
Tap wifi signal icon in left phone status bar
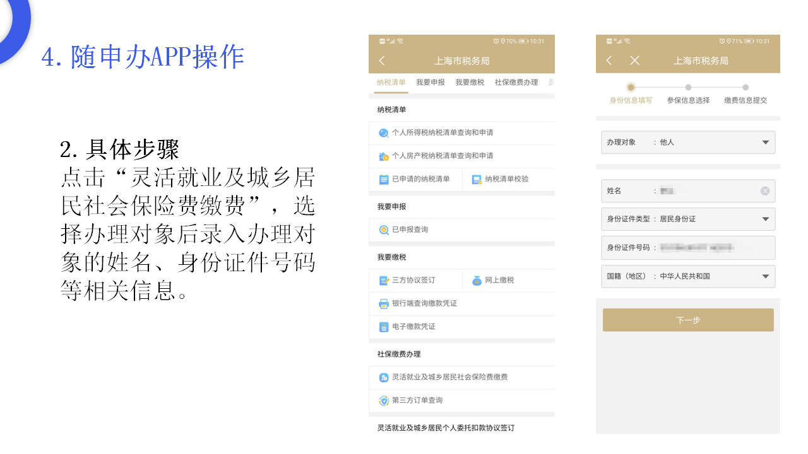click(x=400, y=41)
